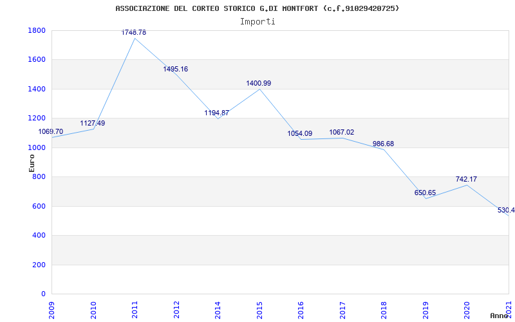
Task: Click the 600 y-axis tick label
Action: (x=39, y=206)
